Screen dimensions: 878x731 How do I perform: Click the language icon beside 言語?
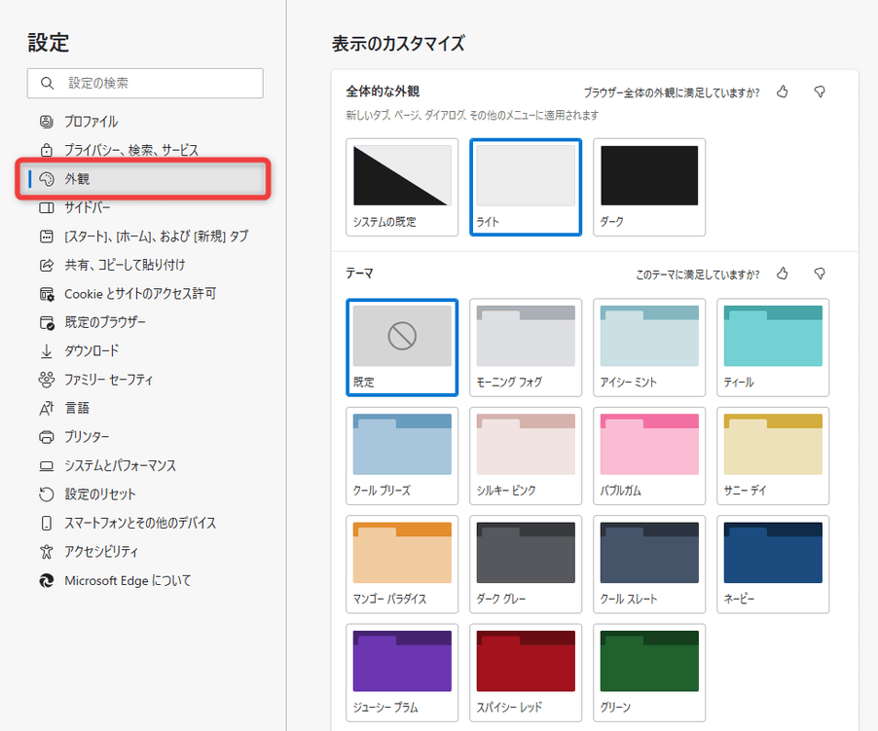47,408
